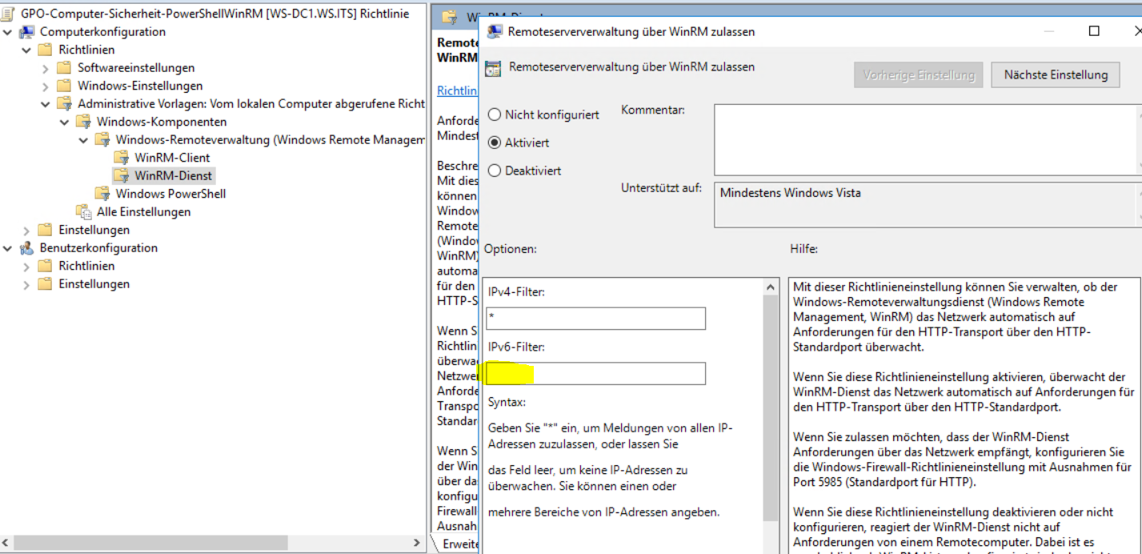
Task: Click the Benutzerkonfiguration user icon
Action: click(x=27, y=248)
